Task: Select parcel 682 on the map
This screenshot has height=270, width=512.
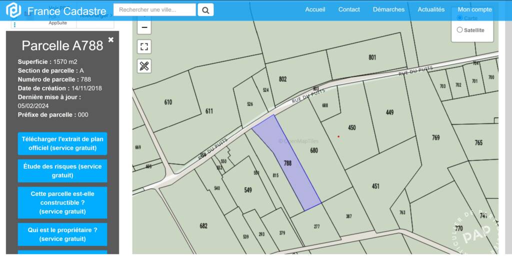Action: click(x=203, y=226)
